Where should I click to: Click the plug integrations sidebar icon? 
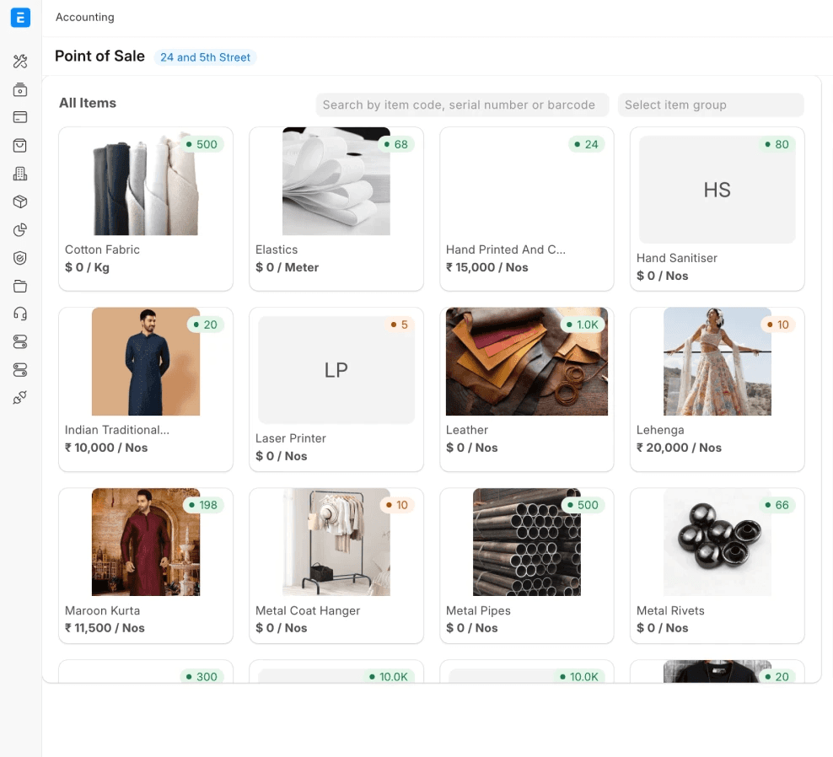coord(20,398)
